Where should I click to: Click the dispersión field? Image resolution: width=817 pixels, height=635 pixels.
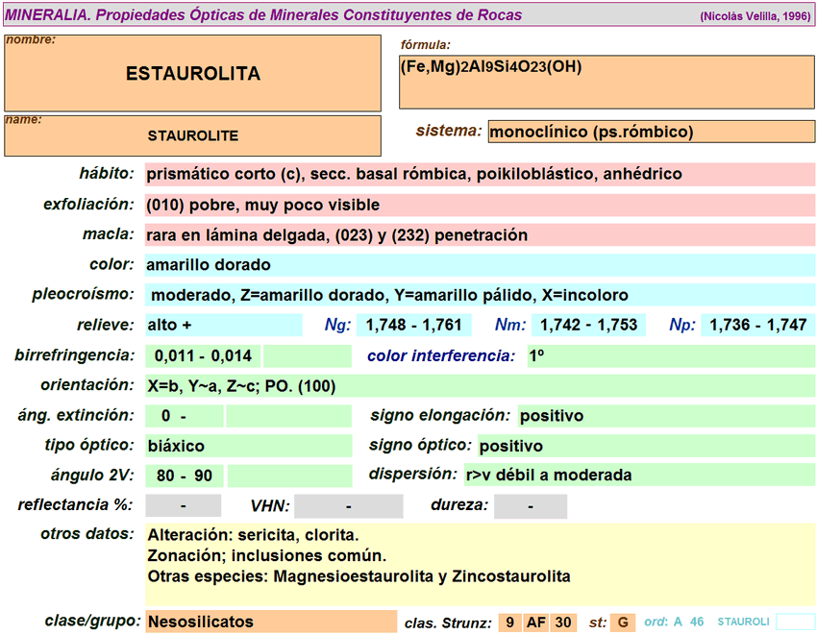638,475
